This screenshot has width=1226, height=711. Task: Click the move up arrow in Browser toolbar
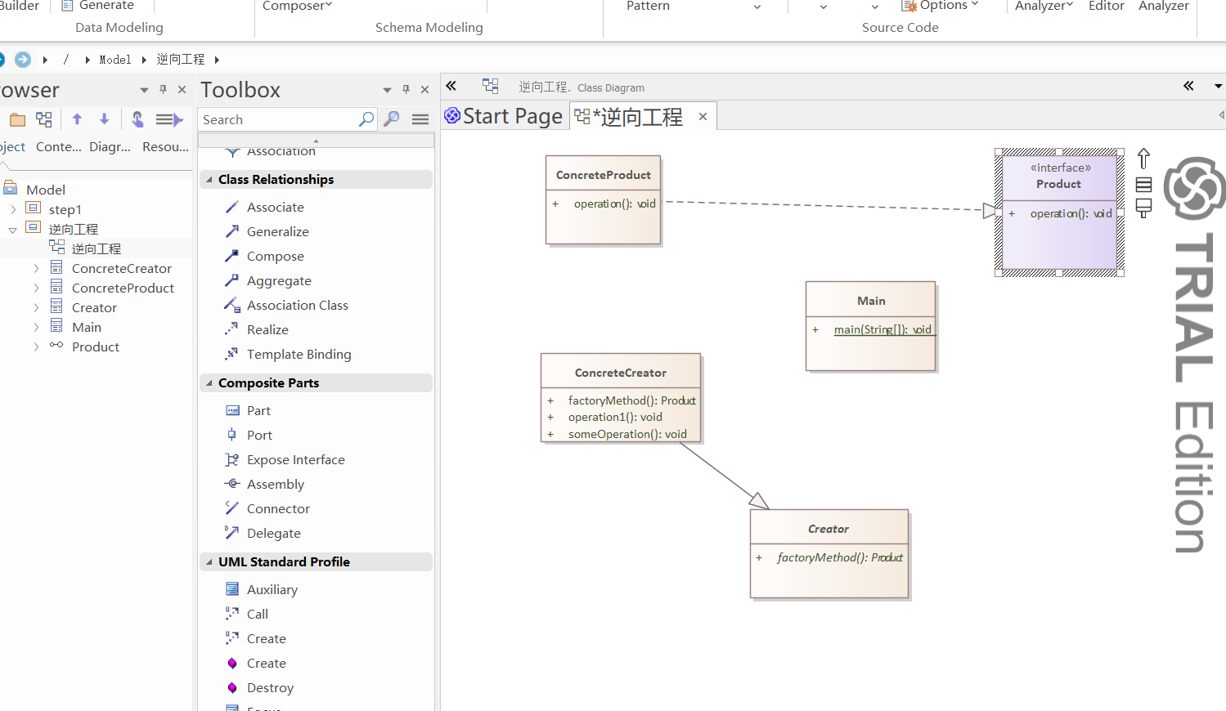point(77,119)
